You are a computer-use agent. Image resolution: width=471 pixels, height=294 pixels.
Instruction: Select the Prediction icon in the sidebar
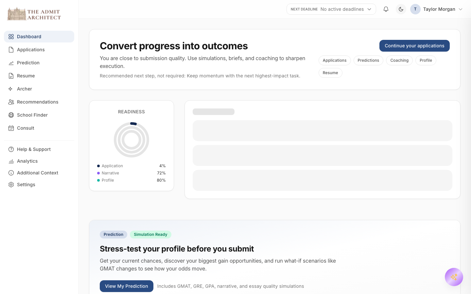coord(11,63)
